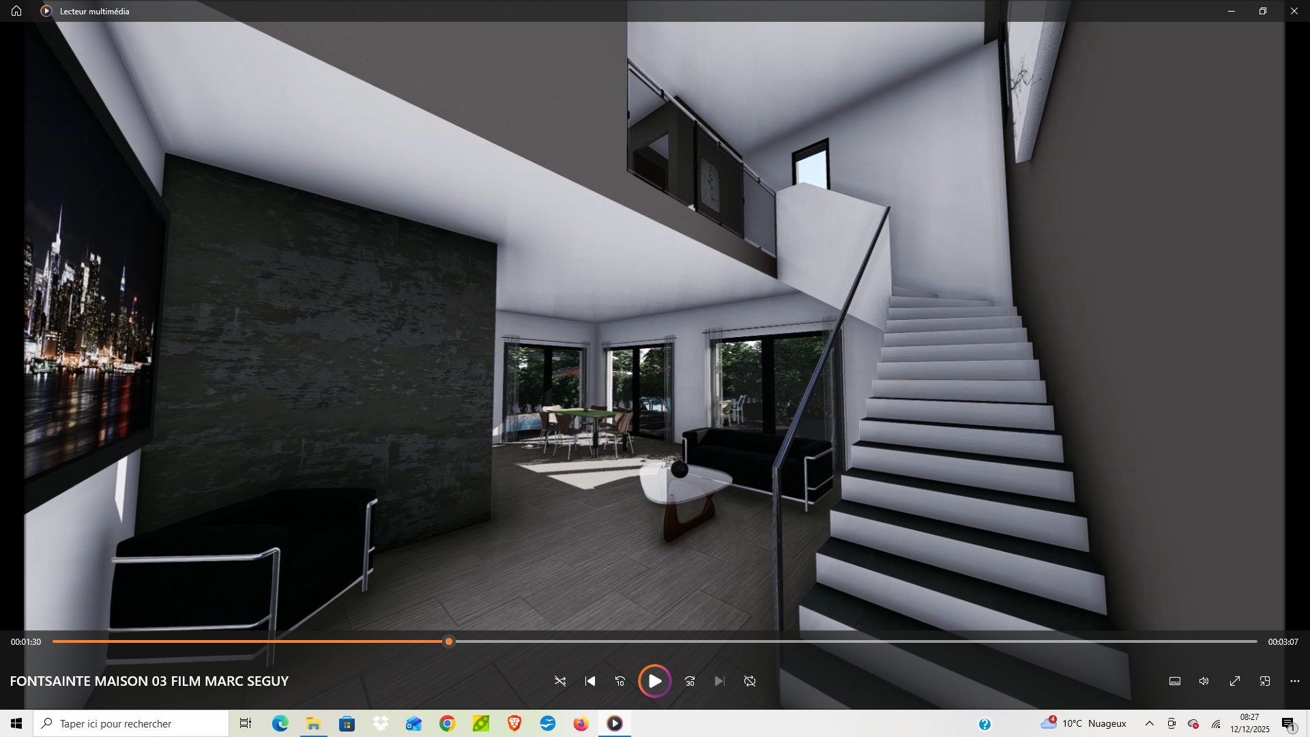This screenshot has height=737, width=1310.
Task: Open the more options menu
Action: 1295,681
